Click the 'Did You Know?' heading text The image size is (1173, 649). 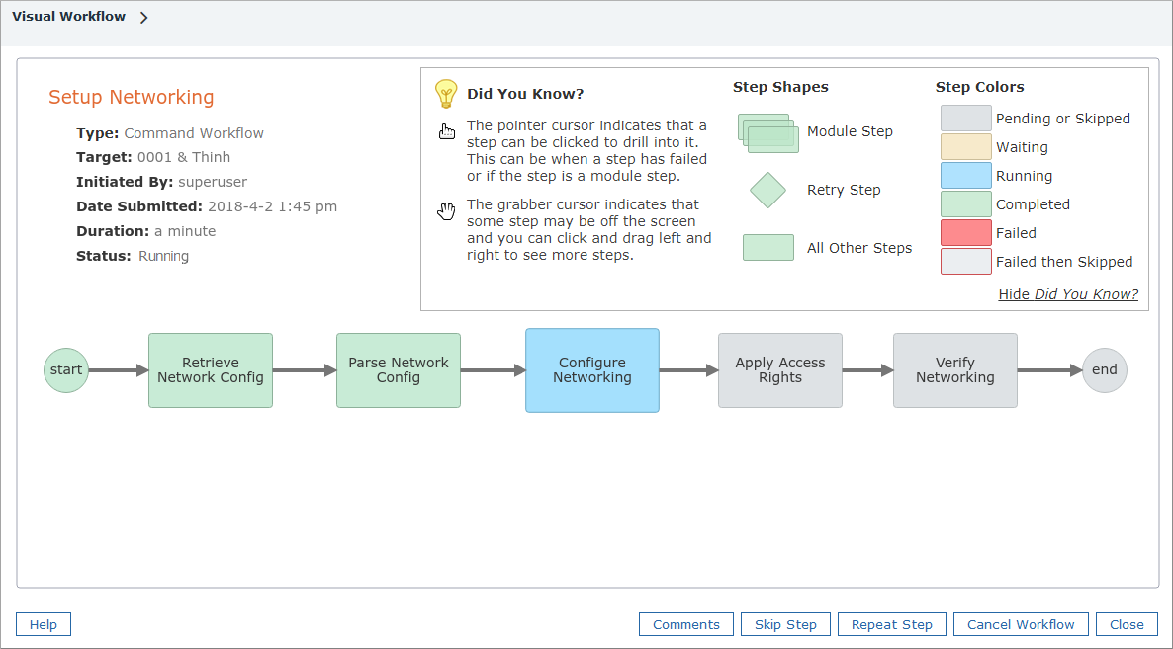[x=525, y=94]
